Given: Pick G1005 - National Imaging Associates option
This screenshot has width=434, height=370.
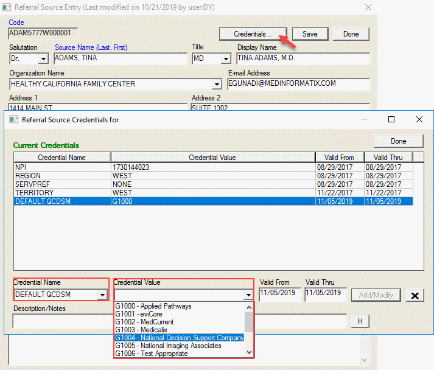Looking at the screenshot, I should pyautogui.click(x=179, y=346).
